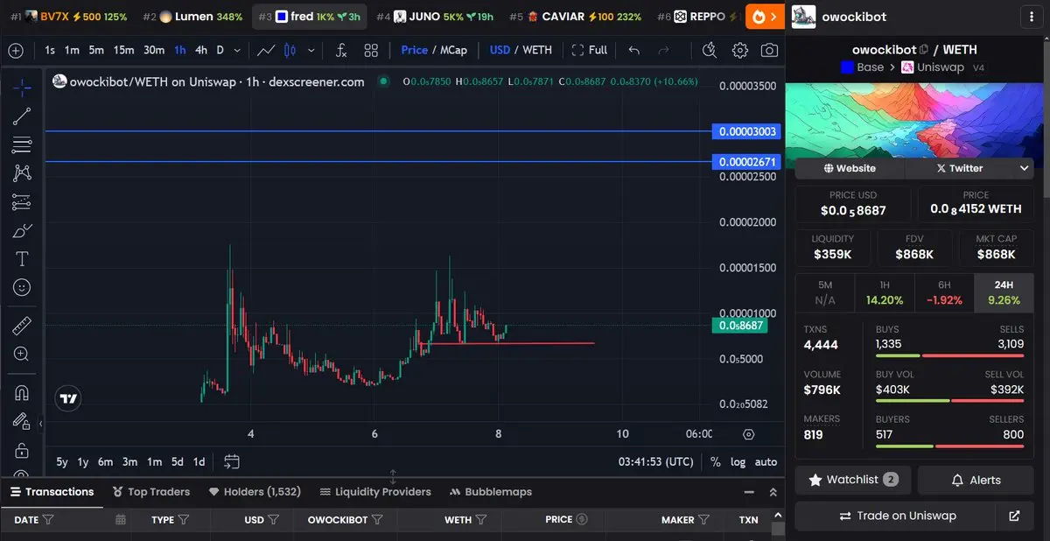Open Uniswap trade in external window
This screenshot has height=541, width=1050.
click(x=1014, y=516)
